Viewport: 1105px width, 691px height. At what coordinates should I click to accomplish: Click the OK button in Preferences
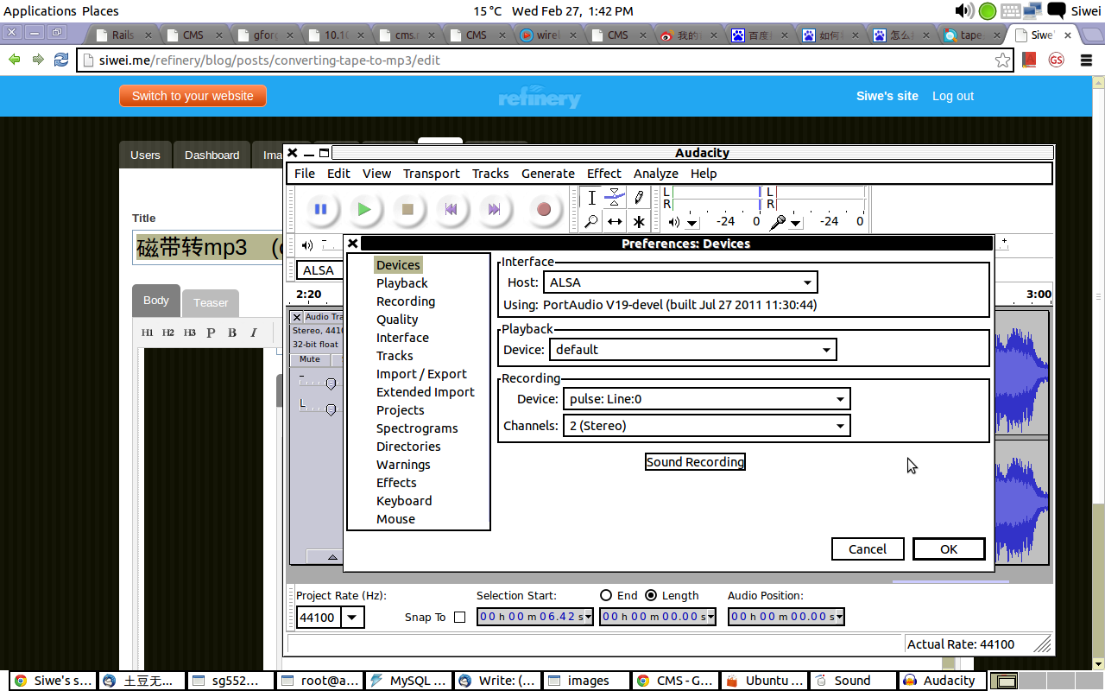[x=948, y=548]
